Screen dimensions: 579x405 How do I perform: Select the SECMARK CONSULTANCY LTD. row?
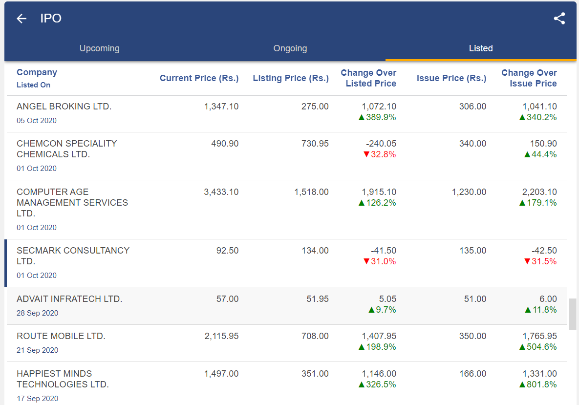click(73, 255)
